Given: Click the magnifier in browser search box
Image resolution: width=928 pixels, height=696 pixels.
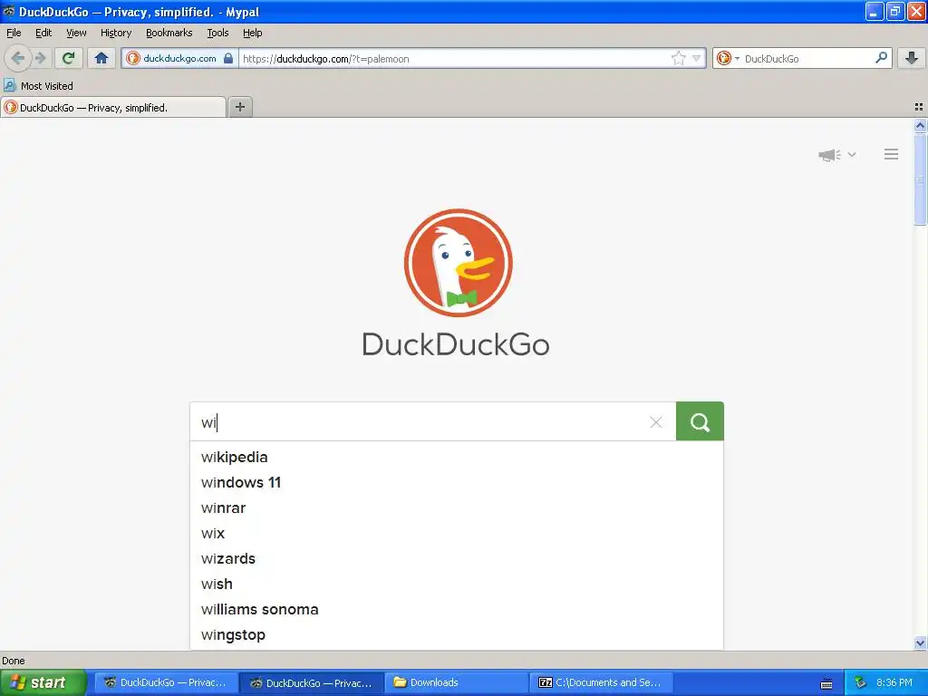Looking at the screenshot, I should 881,58.
